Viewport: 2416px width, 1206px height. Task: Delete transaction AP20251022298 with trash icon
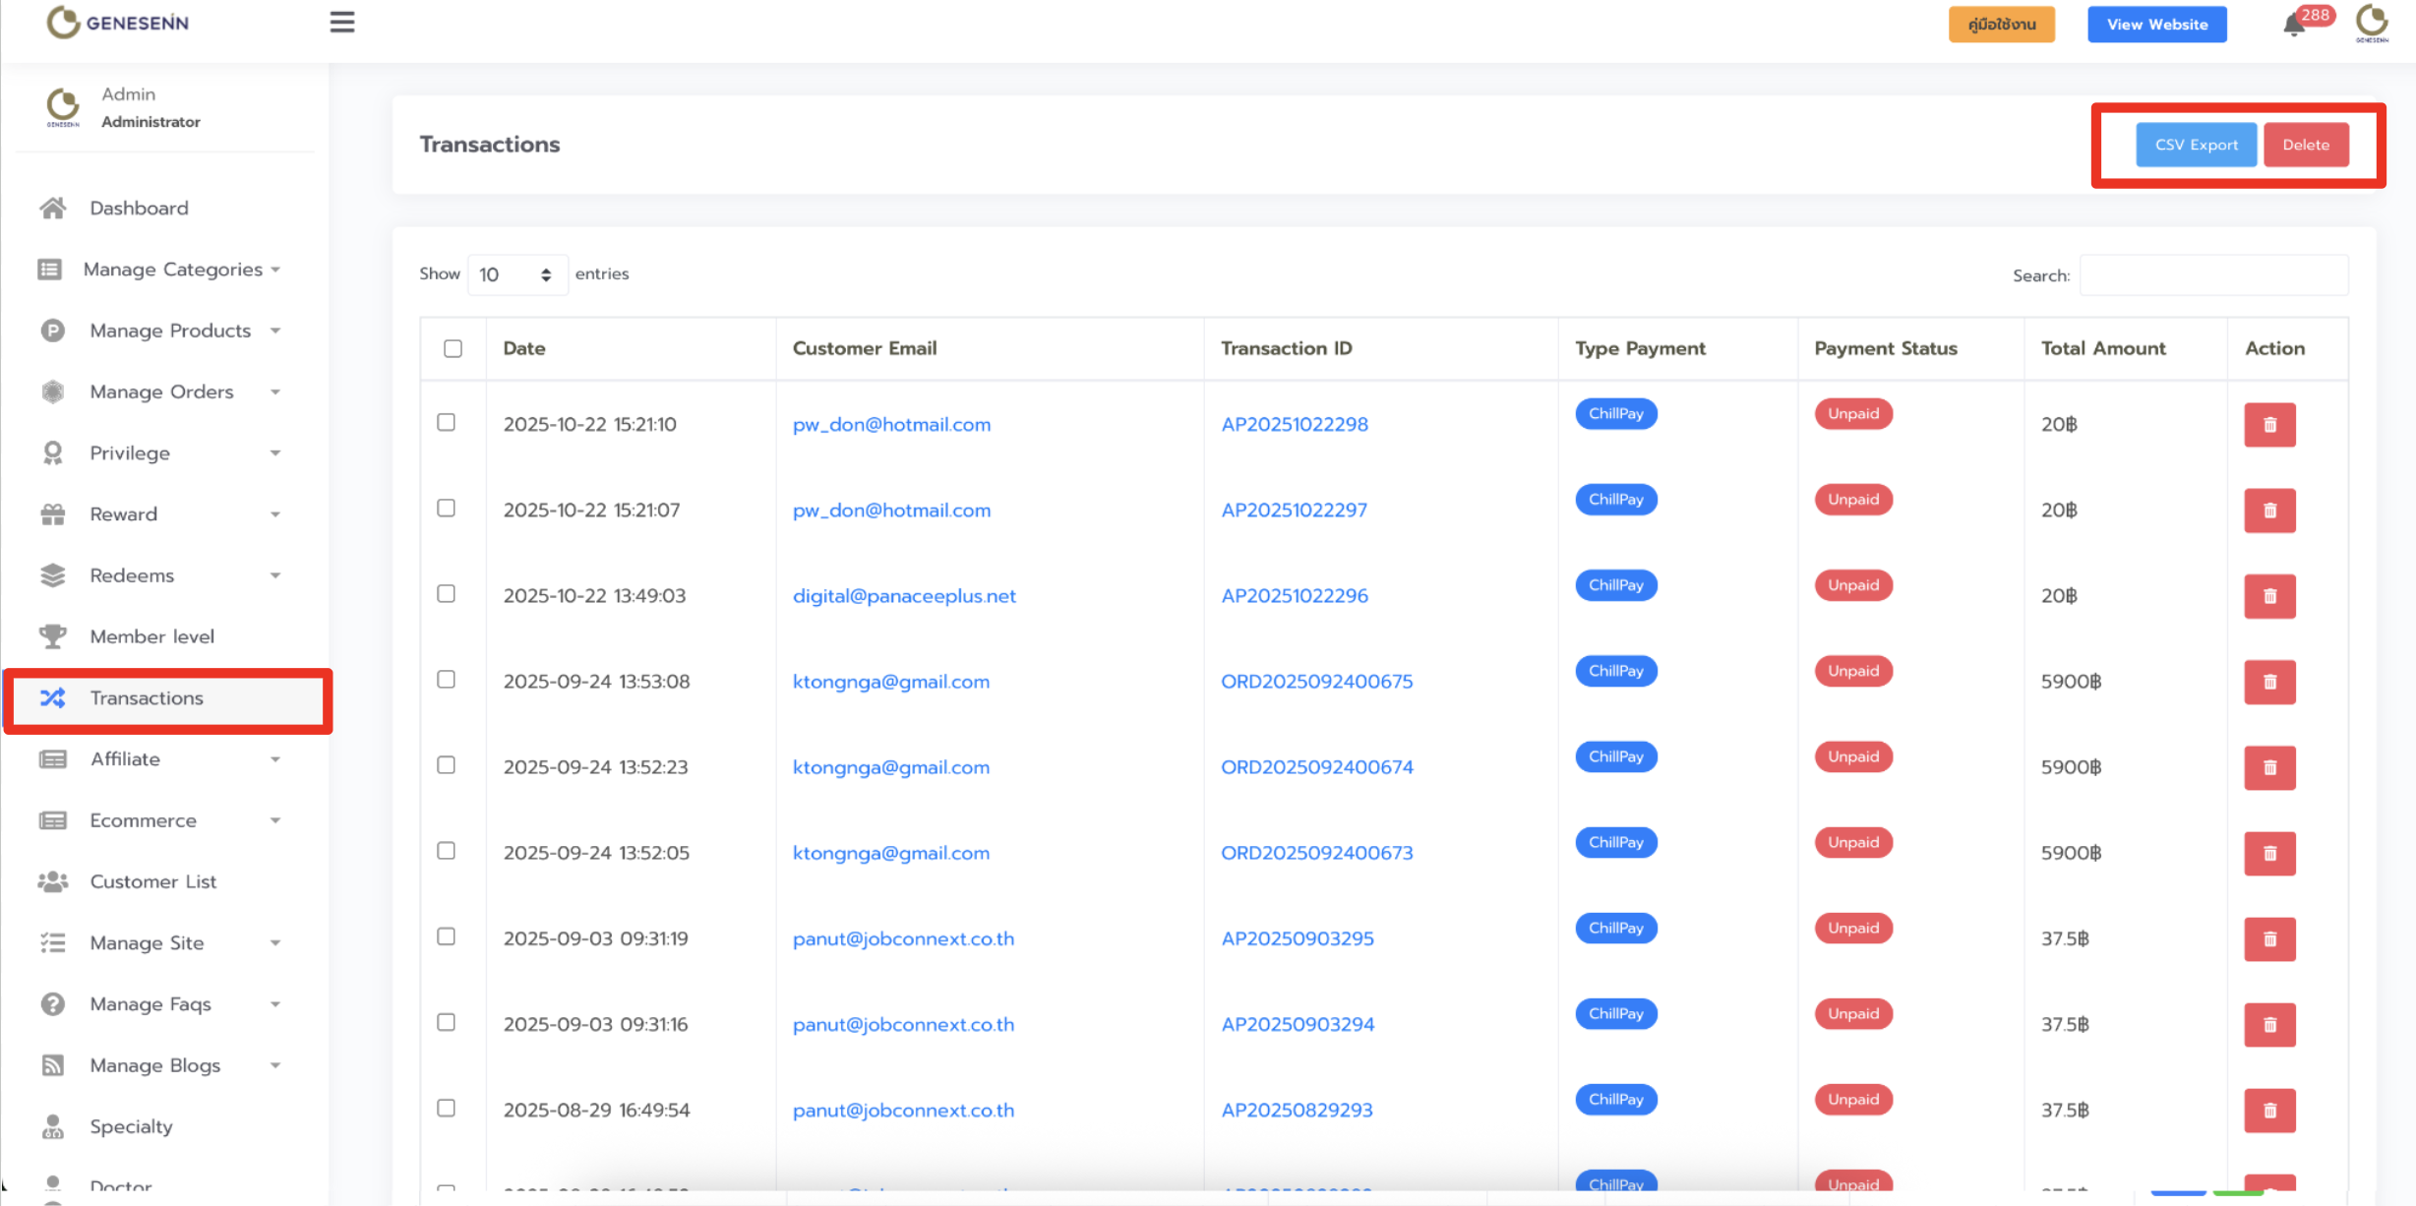pyautogui.click(x=2268, y=425)
